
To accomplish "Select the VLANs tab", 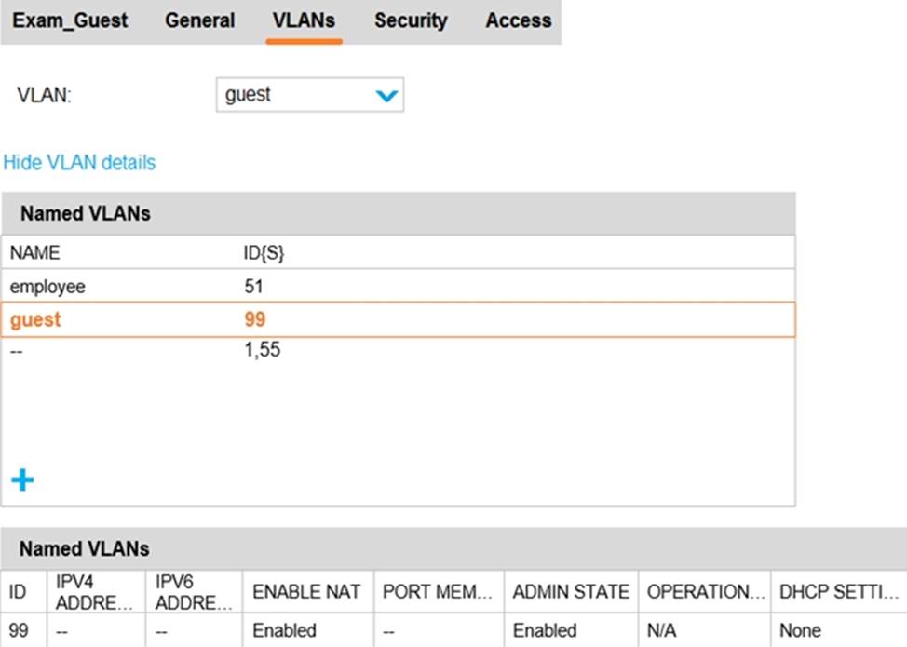I will click(x=304, y=20).
